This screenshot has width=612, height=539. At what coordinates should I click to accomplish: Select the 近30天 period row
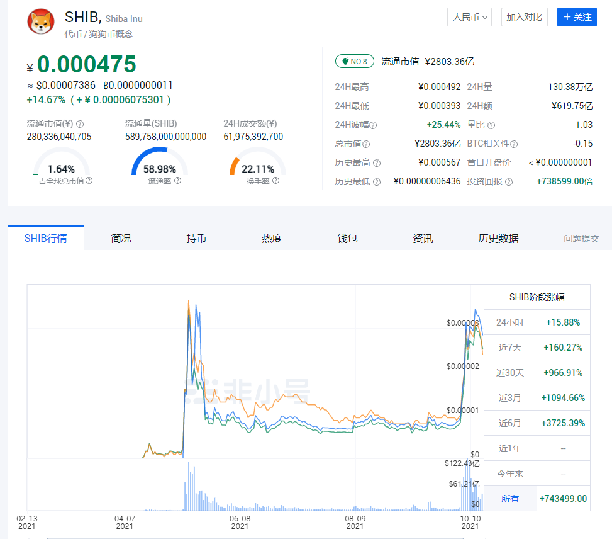click(509, 373)
